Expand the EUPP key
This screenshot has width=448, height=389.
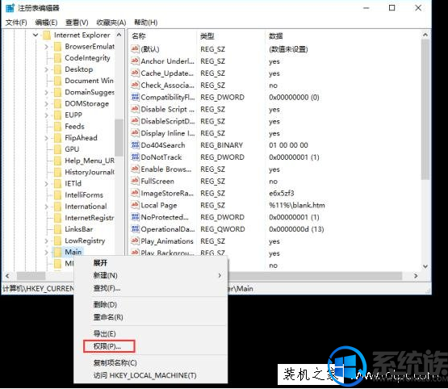pyautogui.click(x=47, y=115)
